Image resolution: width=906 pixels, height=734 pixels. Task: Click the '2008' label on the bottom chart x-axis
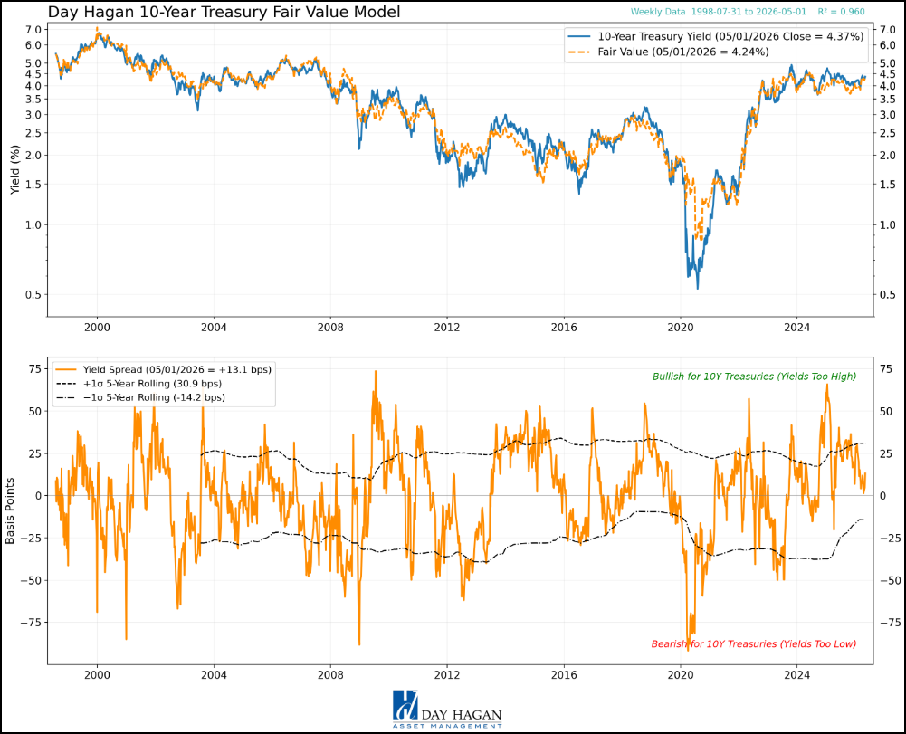tap(330, 675)
